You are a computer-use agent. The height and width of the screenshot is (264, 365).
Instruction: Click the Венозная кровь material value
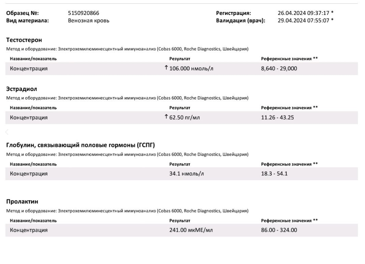point(89,21)
